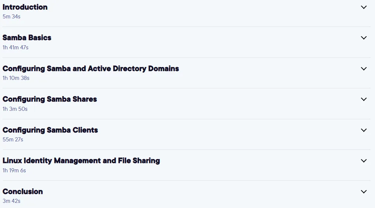Open the Samba Basics section title

pyautogui.click(x=27, y=38)
